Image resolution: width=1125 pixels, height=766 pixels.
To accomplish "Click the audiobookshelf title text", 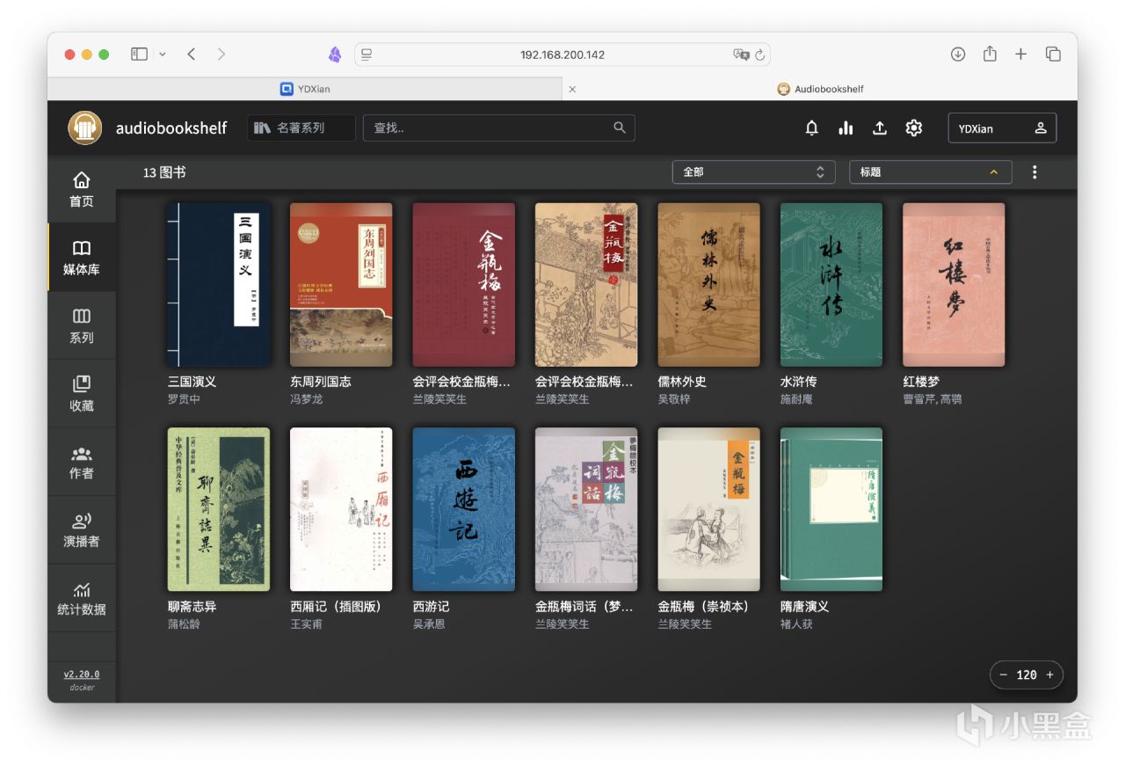I will (x=171, y=128).
